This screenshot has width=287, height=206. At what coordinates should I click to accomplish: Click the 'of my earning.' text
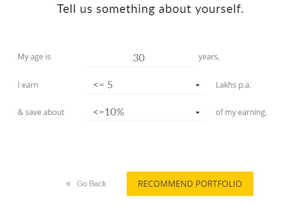241,113
